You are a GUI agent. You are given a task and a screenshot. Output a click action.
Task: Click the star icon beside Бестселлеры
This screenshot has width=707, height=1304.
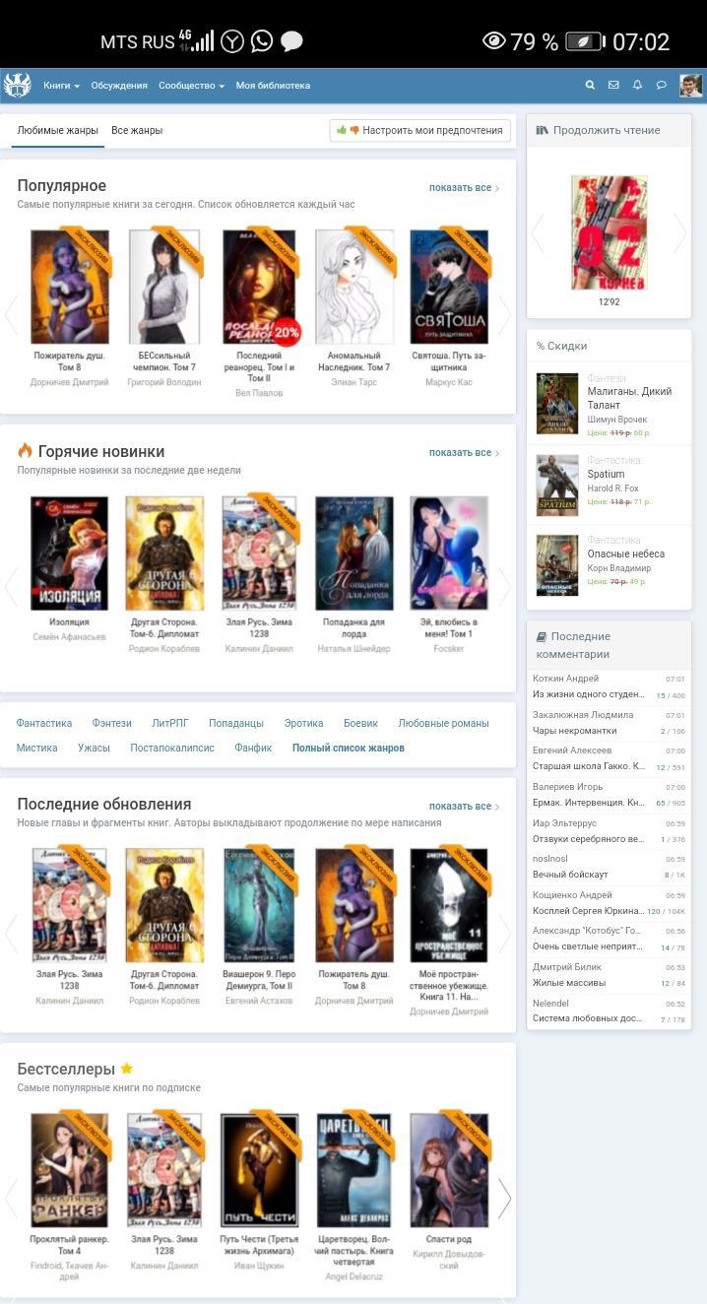point(126,1069)
